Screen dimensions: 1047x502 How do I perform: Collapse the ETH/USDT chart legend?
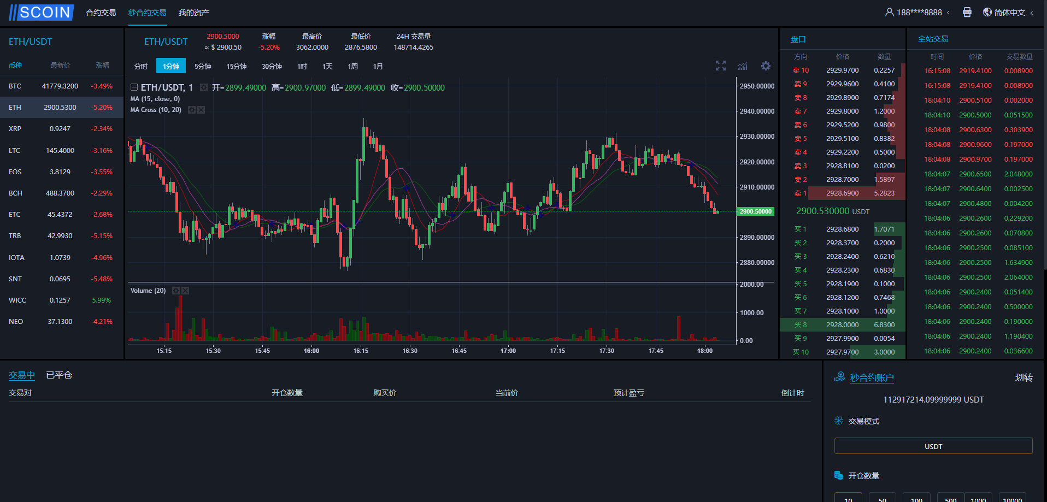[134, 87]
